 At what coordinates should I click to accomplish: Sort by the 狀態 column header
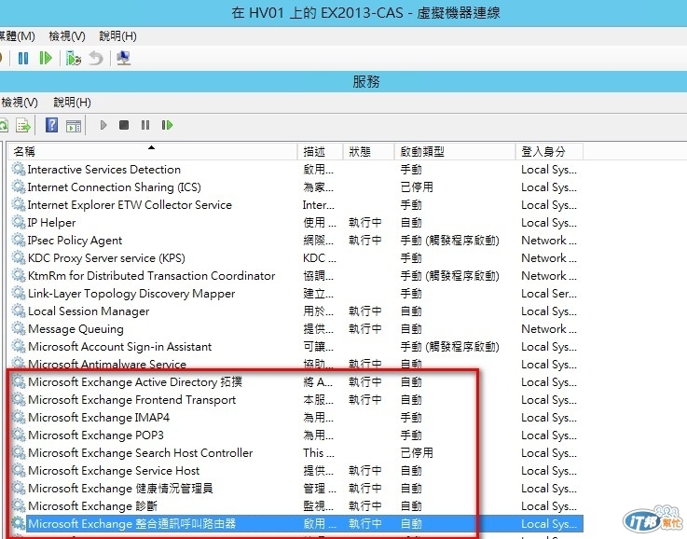click(x=368, y=152)
